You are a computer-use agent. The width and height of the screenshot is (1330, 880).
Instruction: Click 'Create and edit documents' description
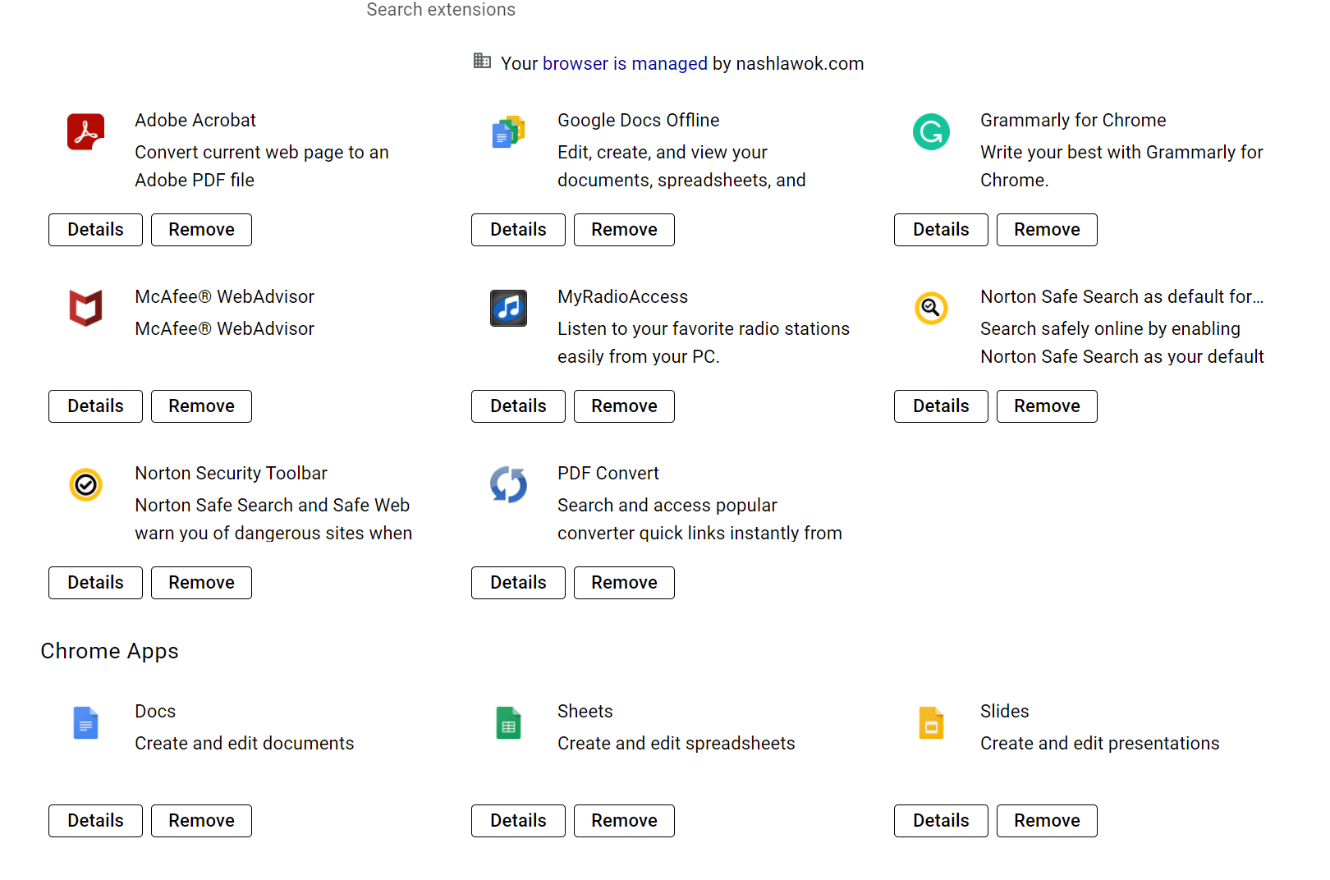pyautogui.click(x=245, y=743)
